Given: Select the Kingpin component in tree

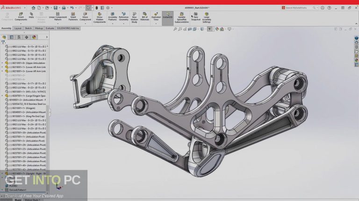Looking at the screenshot, I should pos(27,107).
